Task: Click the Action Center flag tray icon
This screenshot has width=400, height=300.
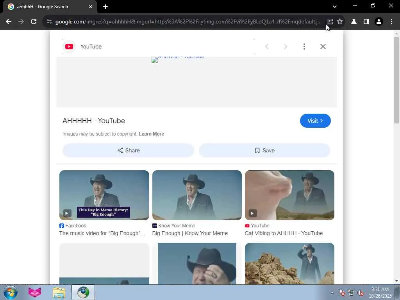Action: [342, 293]
